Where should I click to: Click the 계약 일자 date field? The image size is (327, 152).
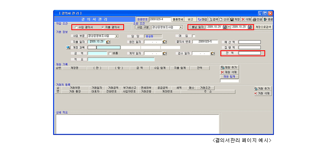click(x=153, y=53)
